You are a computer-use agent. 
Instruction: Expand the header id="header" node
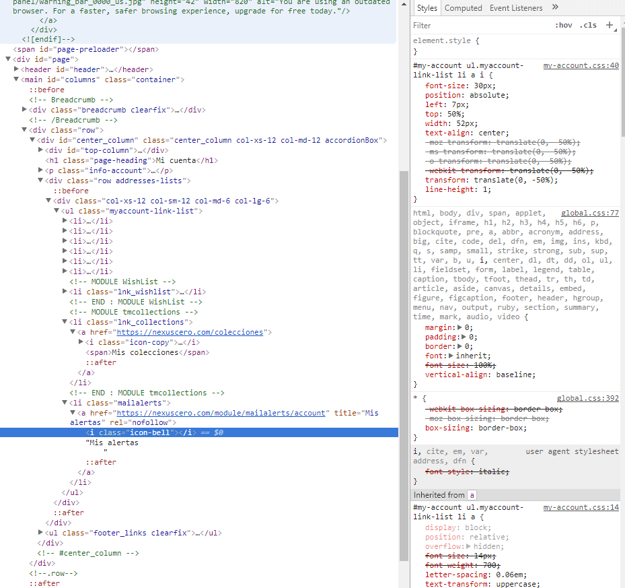(16, 69)
